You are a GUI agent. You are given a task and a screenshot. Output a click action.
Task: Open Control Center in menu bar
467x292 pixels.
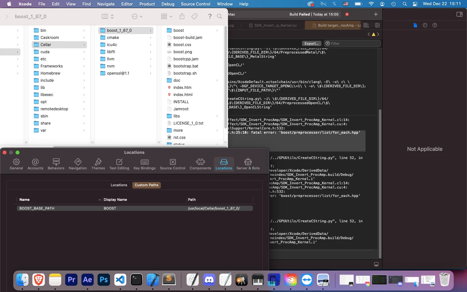coord(415,4)
